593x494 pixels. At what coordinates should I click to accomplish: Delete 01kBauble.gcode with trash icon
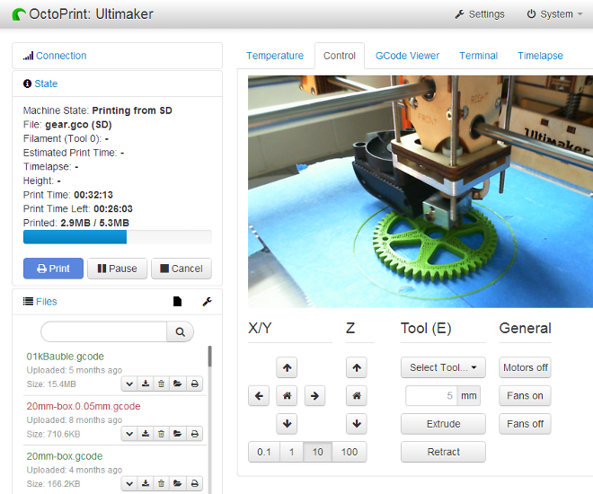[161, 384]
